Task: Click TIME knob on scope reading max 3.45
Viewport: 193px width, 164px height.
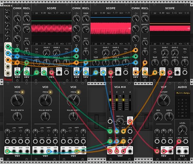Action: point(155,62)
